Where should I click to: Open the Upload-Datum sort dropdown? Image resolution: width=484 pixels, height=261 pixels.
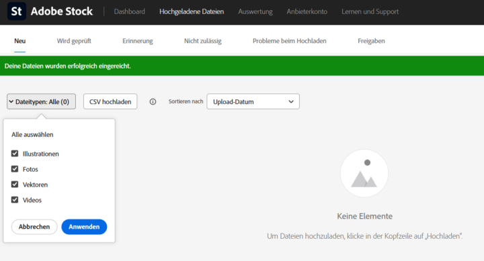point(253,101)
